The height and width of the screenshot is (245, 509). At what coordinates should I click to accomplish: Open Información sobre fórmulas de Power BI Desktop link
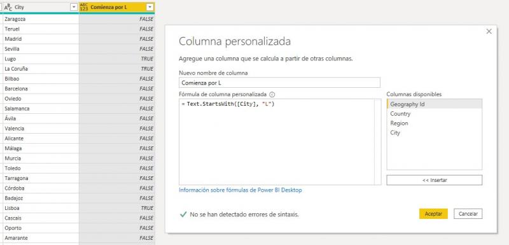pos(241,190)
